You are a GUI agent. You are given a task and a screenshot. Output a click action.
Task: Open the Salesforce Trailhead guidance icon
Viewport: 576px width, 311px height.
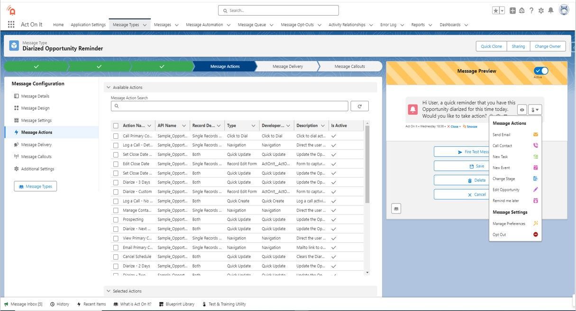(522, 10)
